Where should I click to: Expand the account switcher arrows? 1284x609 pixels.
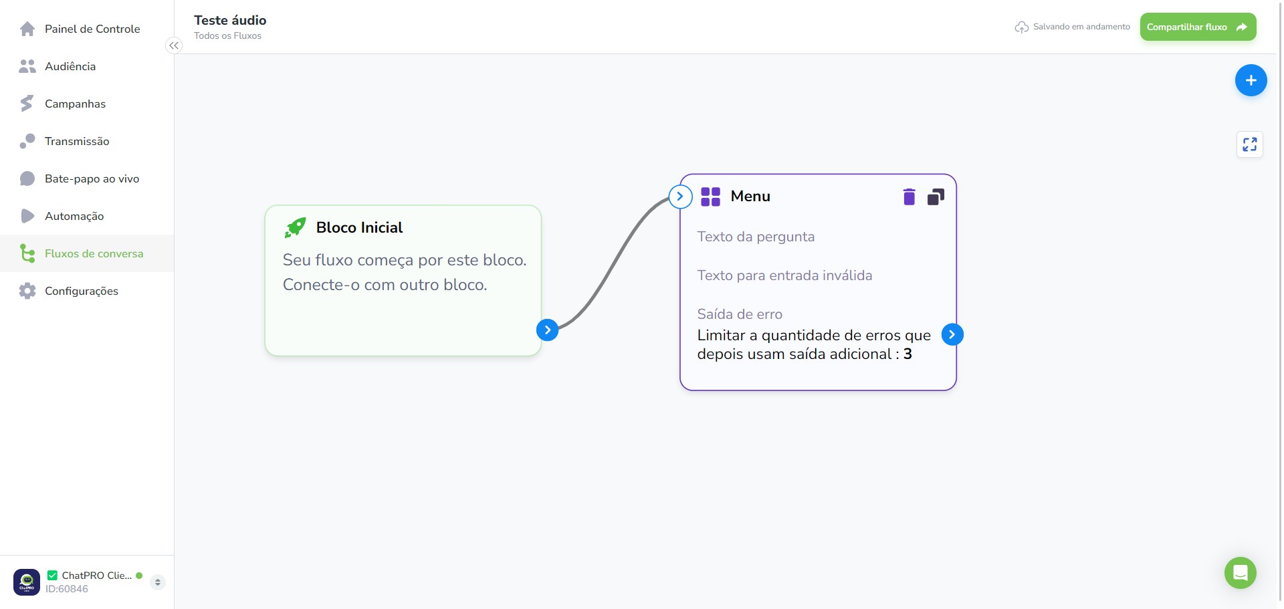pos(158,582)
